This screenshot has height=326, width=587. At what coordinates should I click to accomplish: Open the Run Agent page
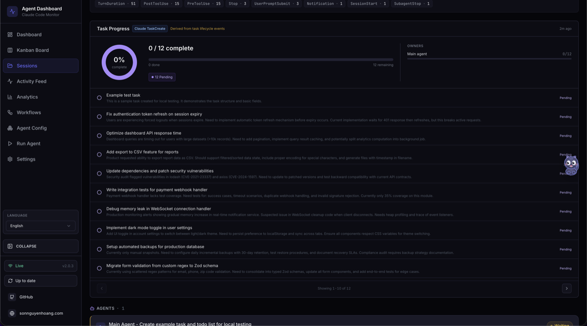click(x=41, y=144)
